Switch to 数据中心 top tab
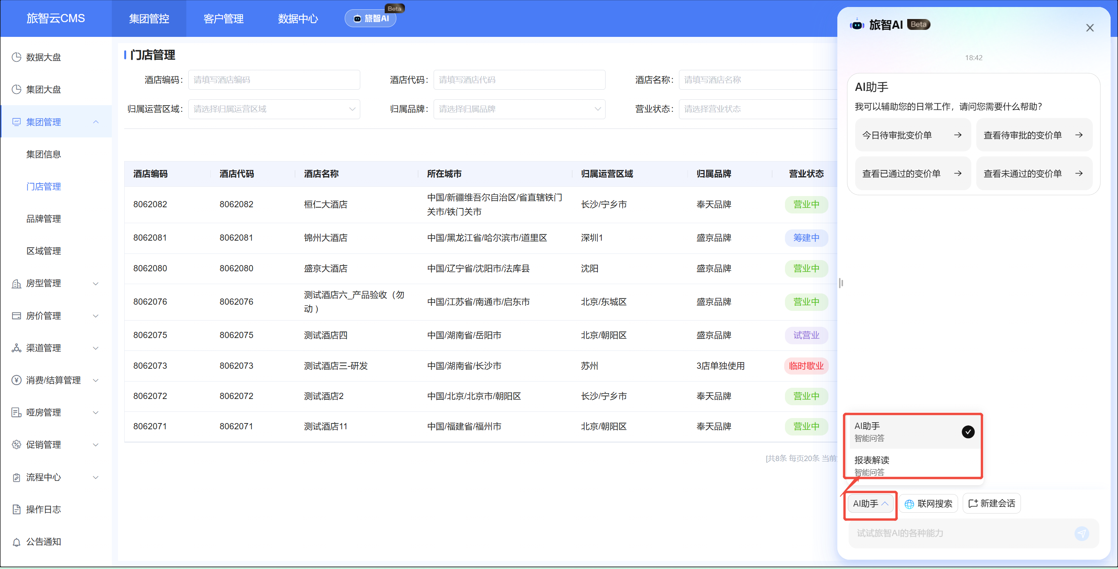Image resolution: width=1118 pixels, height=569 pixels. pos(298,19)
